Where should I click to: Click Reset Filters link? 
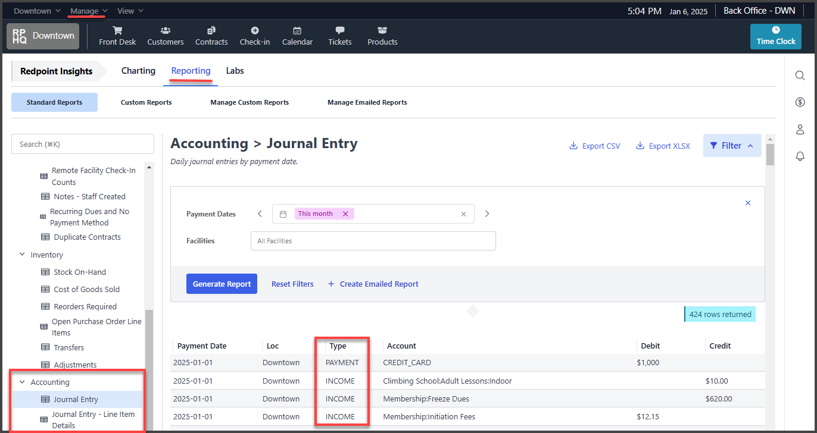[x=292, y=284]
